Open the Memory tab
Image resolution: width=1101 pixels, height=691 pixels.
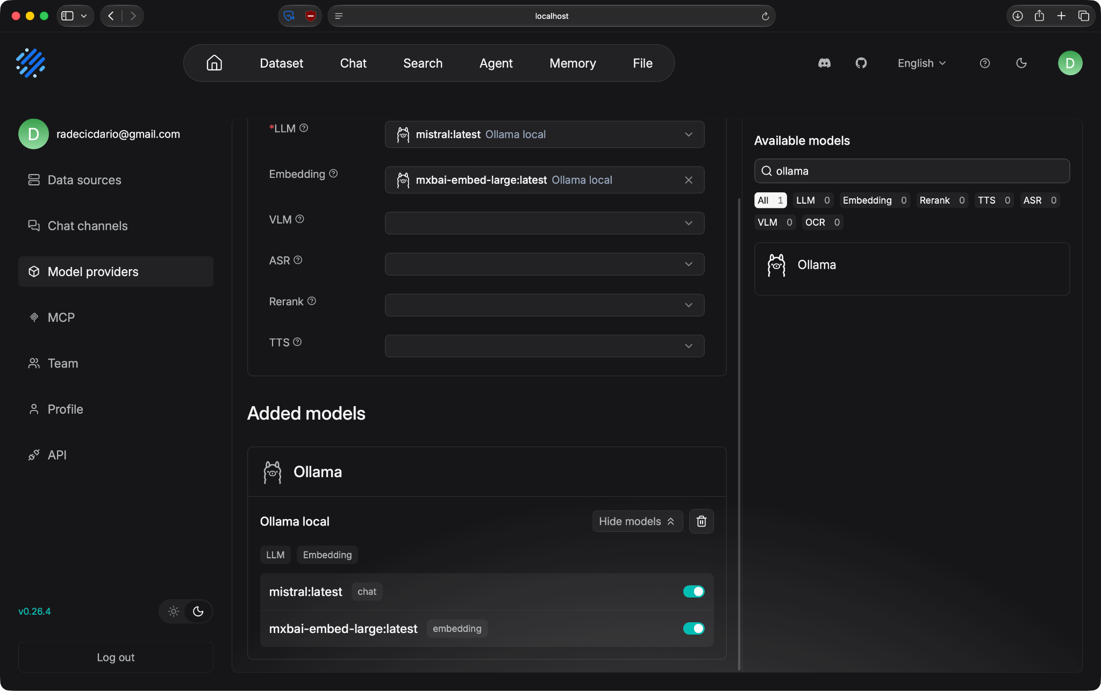click(x=573, y=63)
